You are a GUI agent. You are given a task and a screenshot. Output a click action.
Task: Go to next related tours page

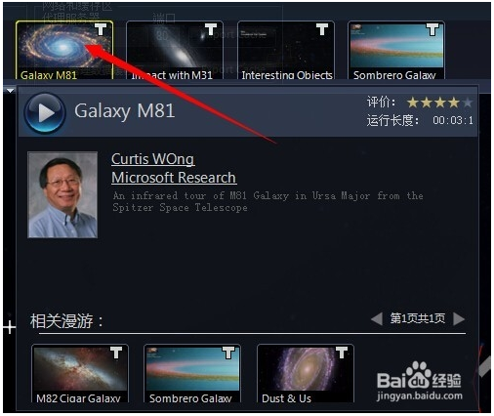click(x=459, y=319)
